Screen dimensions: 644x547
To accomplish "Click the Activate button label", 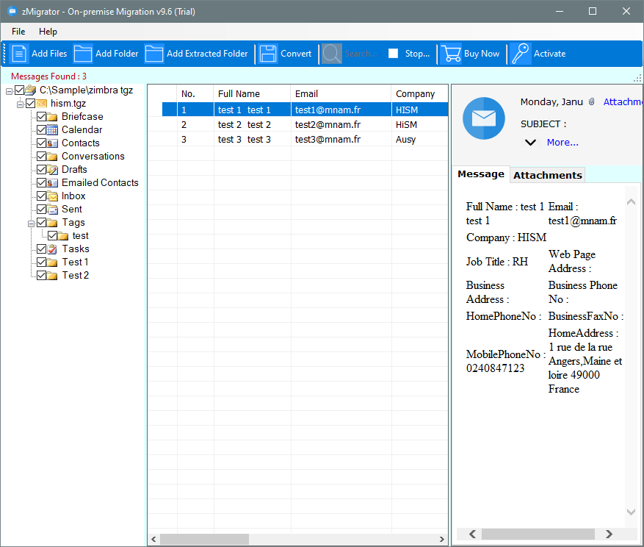I will (549, 54).
